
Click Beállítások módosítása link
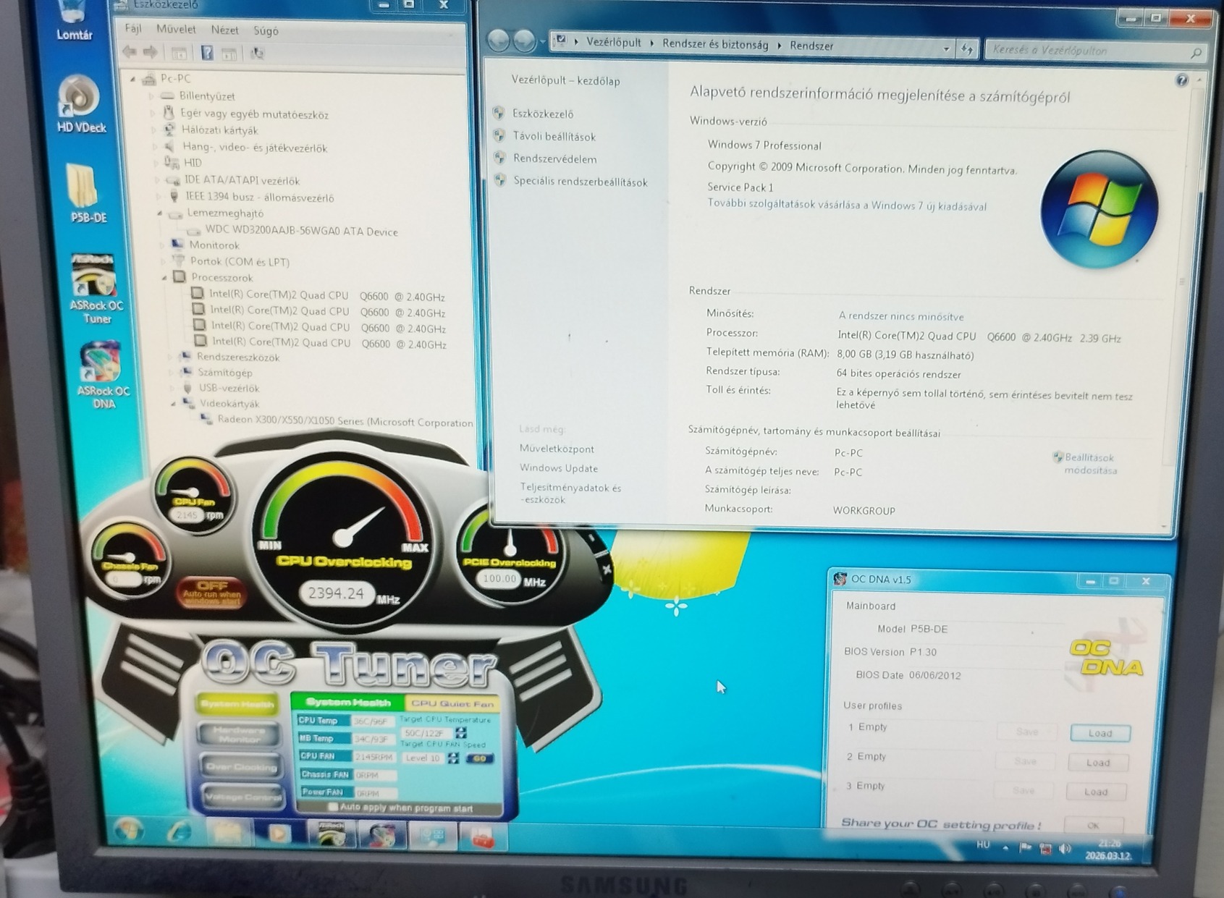(1089, 463)
